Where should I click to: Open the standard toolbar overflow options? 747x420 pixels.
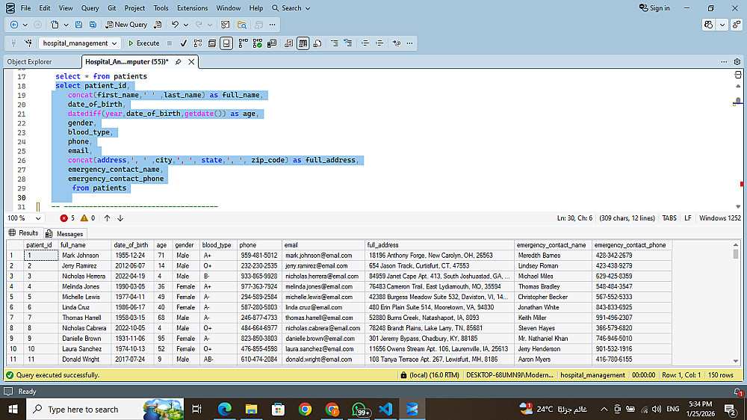click(x=273, y=25)
